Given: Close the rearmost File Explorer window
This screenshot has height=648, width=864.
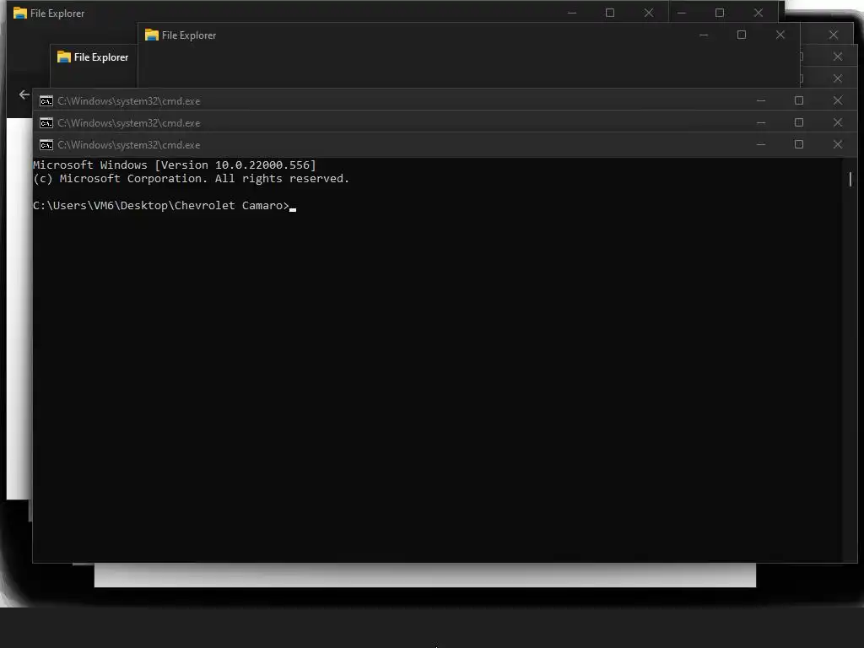Looking at the screenshot, I should click(649, 13).
